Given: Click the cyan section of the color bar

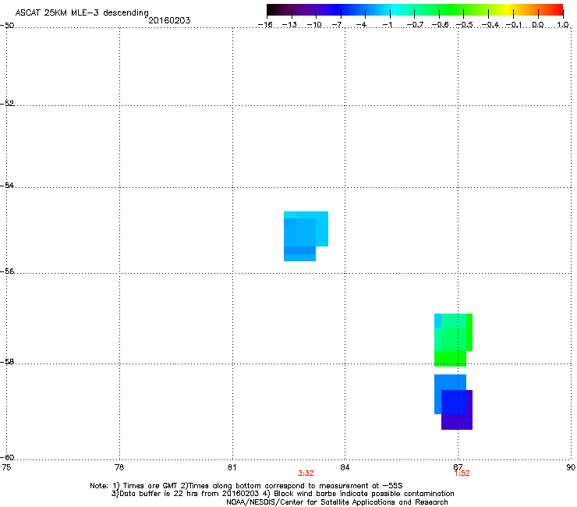Looking at the screenshot, I should point(395,9).
